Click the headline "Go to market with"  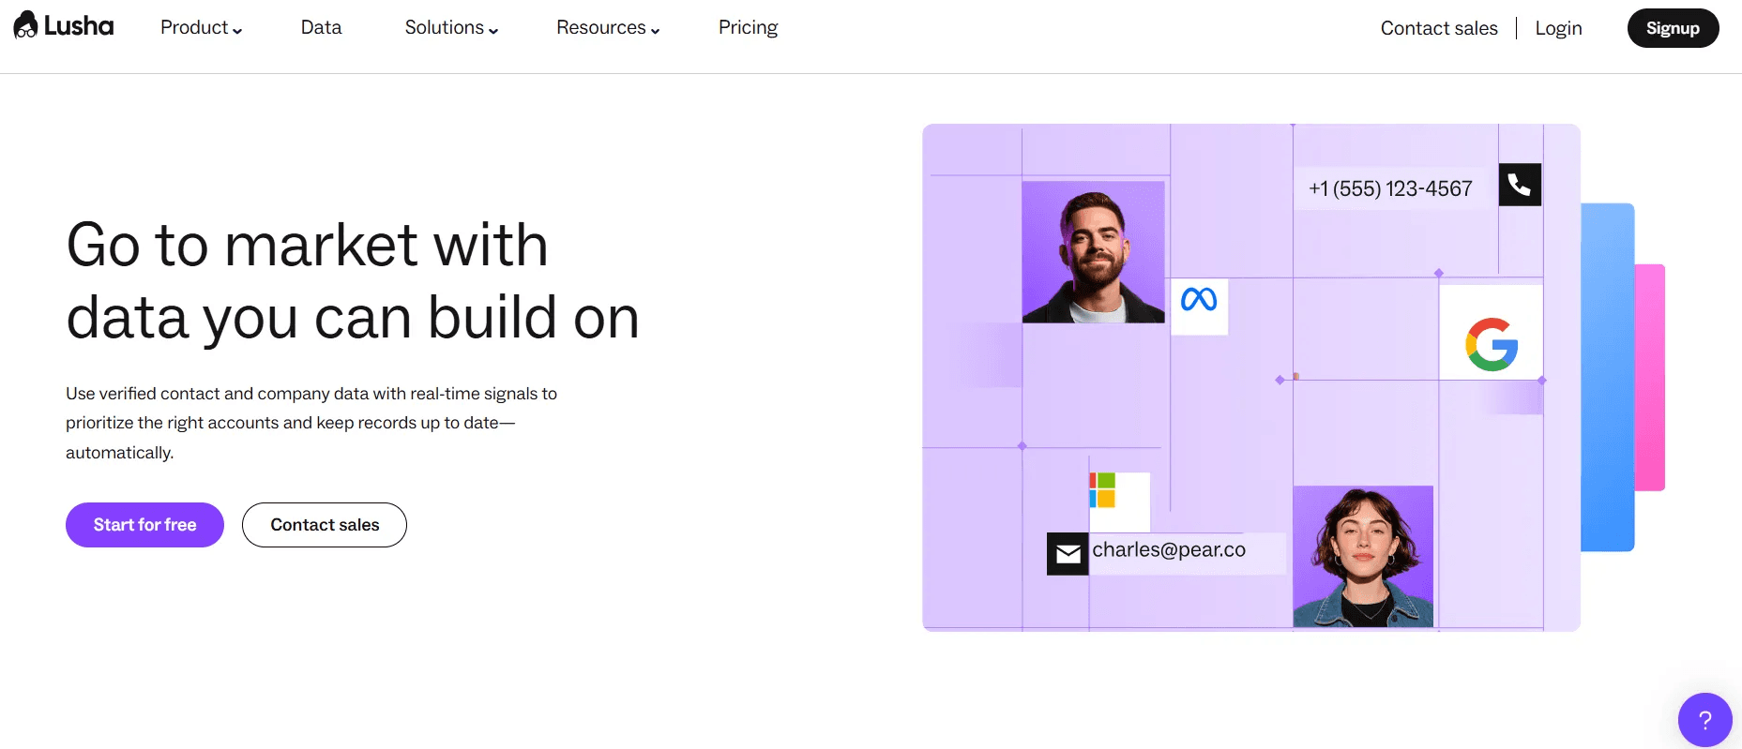coord(307,245)
